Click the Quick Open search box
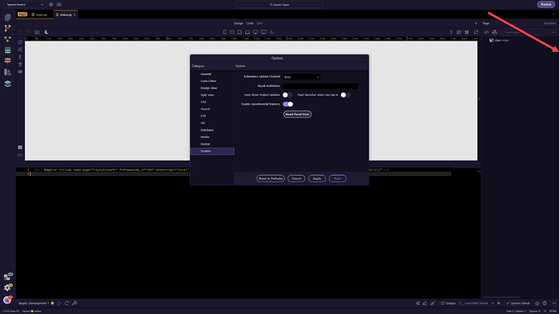This screenshot has height=314, width=560. pyautogui.click(x=279, y=5)
